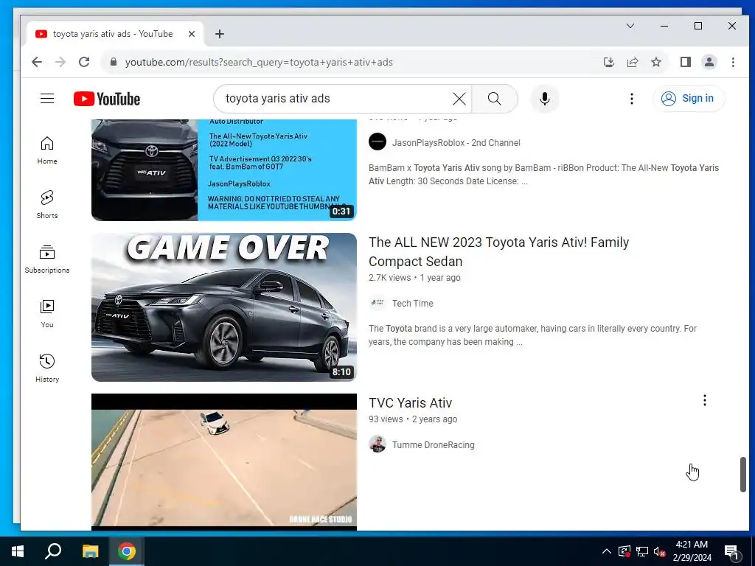Select the toyota yaris ativ ads tab
This screenshot has width=755, height=566.
click(114, 34)
